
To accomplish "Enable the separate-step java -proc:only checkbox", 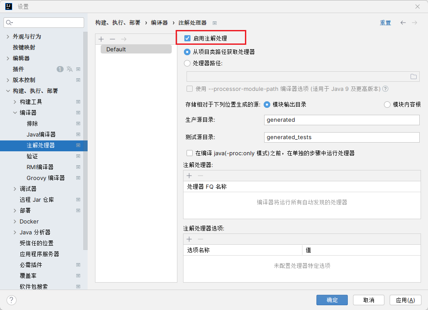I will pyautogui.click(x=190, y=153).
